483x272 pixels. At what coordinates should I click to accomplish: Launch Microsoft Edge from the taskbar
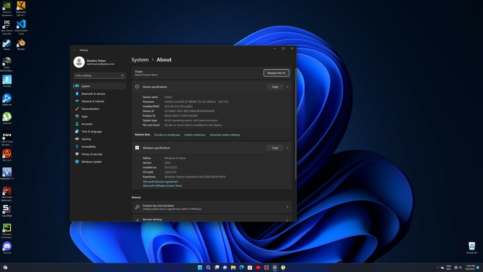(x=241, y=267)
